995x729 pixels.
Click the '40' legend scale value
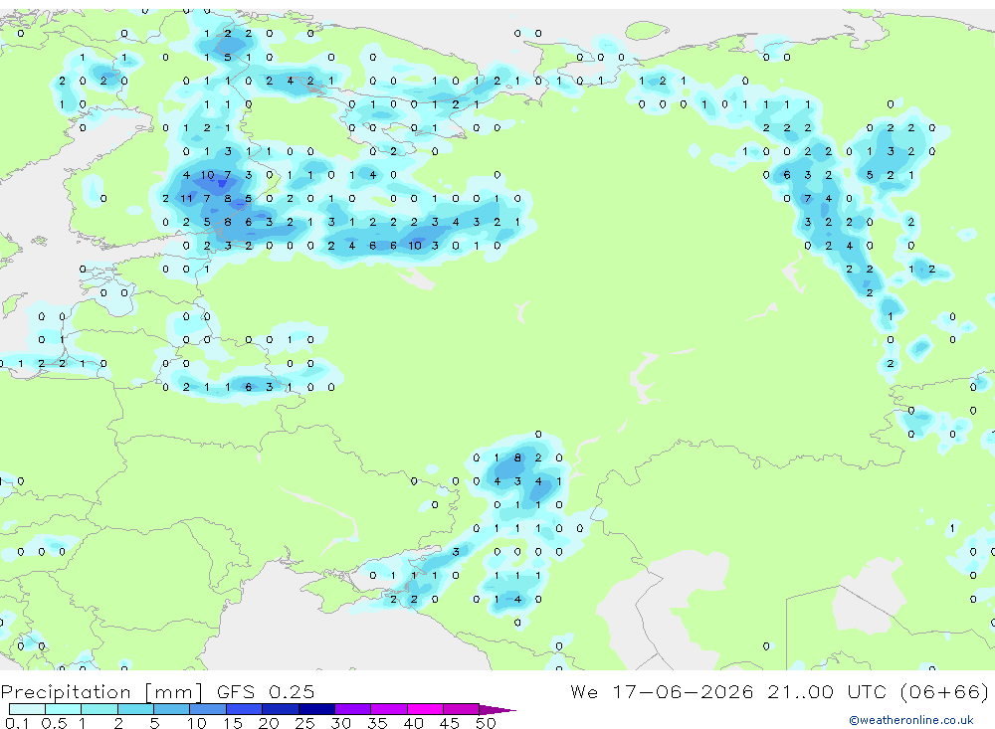click(x=413, y=723)
